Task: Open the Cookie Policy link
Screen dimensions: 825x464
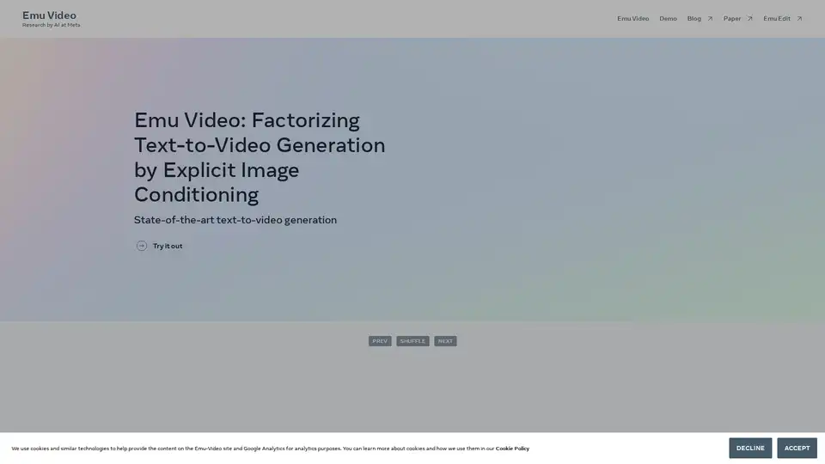Action: [x=512, y=449]
